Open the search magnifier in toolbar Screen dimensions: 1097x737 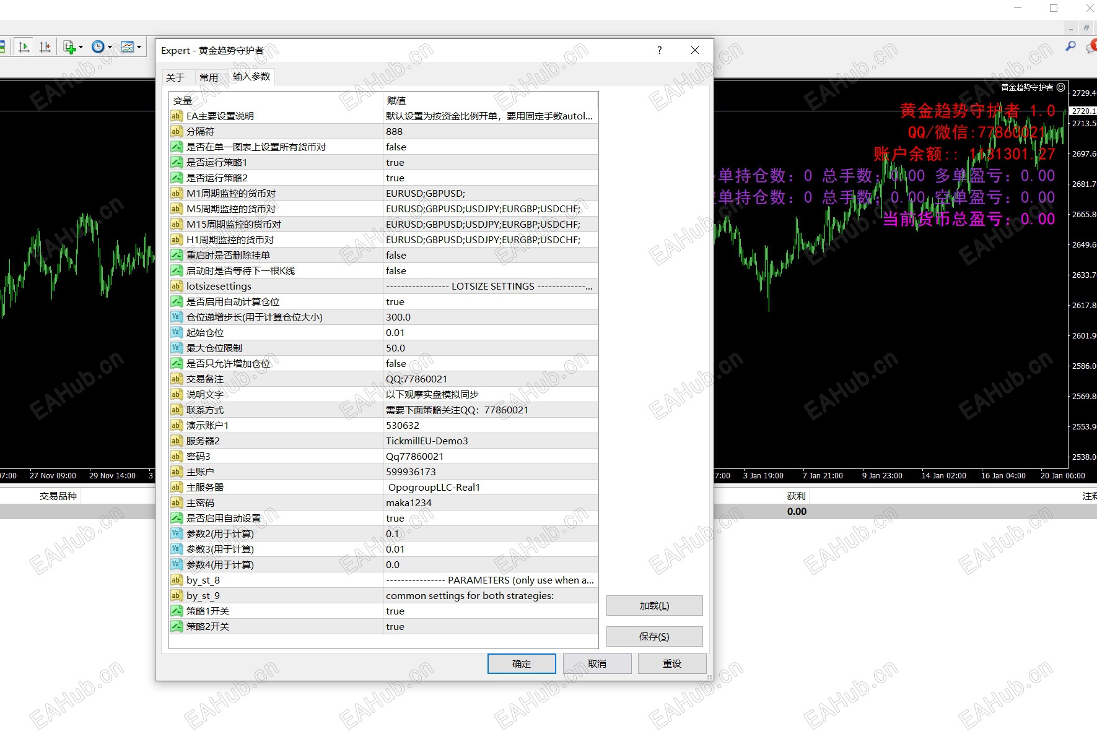1070,46
